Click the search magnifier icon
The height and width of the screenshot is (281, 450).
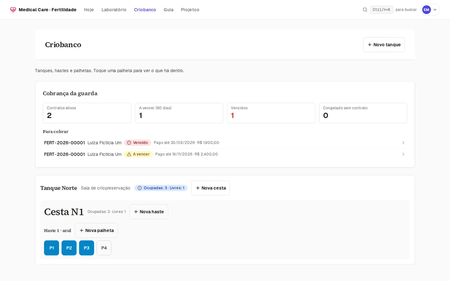pyautogui.click(x=365, y=10)
